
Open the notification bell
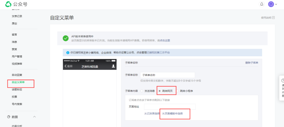click(262, 4)
